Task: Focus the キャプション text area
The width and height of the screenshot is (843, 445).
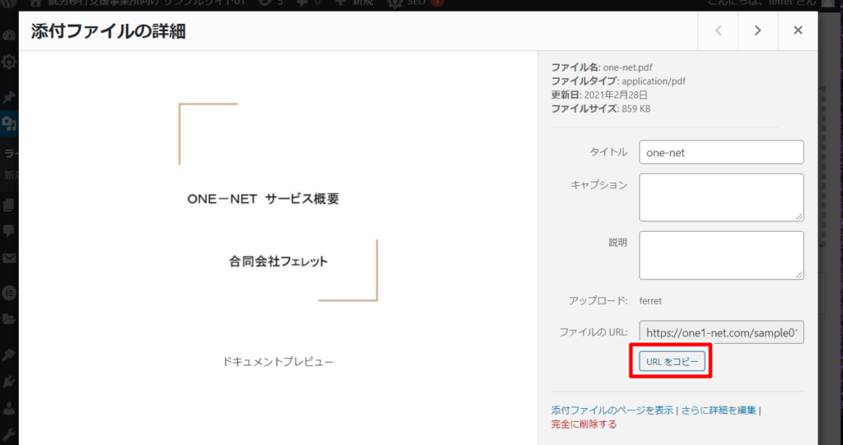Action: (x=720, y=197)
